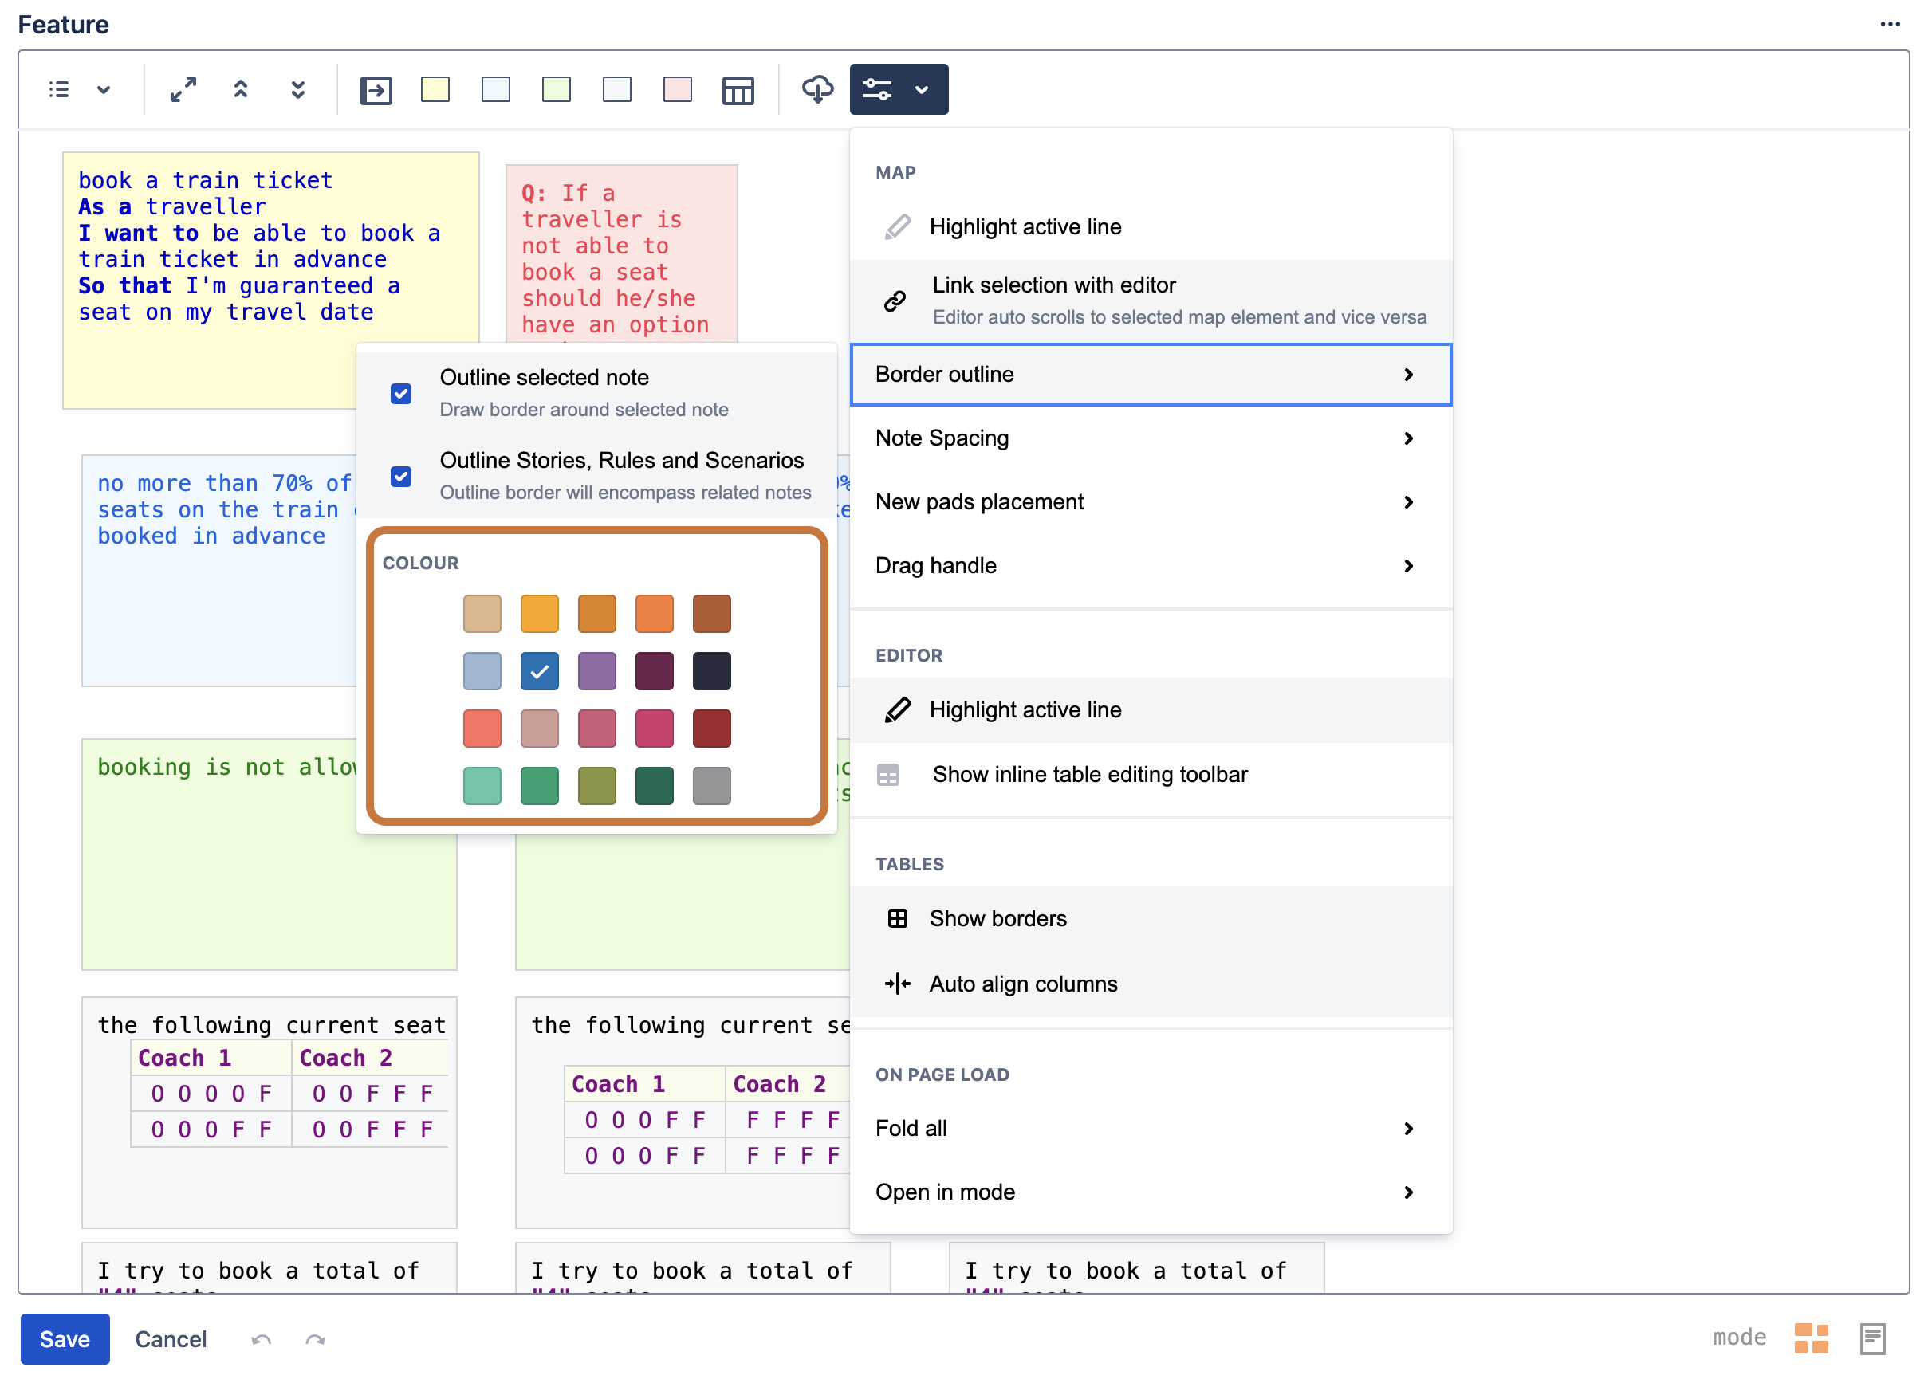
Task: Add a green note pad
Action: [x=557, y=89]
